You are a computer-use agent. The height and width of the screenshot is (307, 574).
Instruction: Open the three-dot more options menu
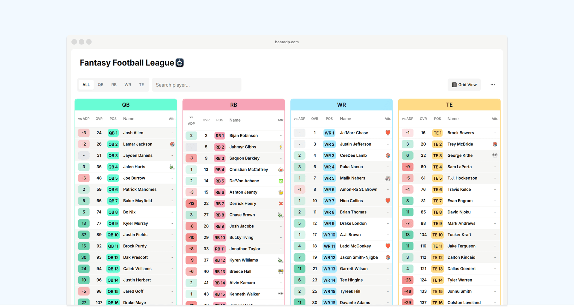click(x=493, y=85)
